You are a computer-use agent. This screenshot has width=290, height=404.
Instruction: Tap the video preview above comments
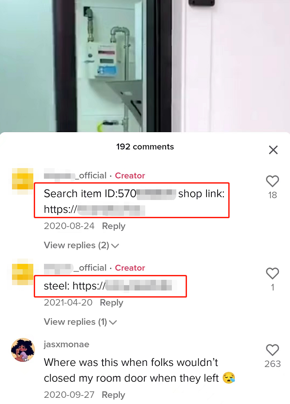point(145,66)
